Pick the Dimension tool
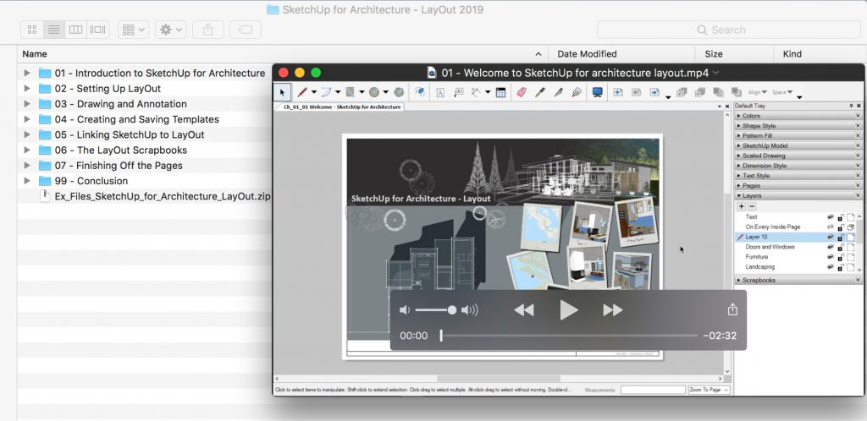Image resolution: width=867 pixels, height=421 pixels. point(476,92)
